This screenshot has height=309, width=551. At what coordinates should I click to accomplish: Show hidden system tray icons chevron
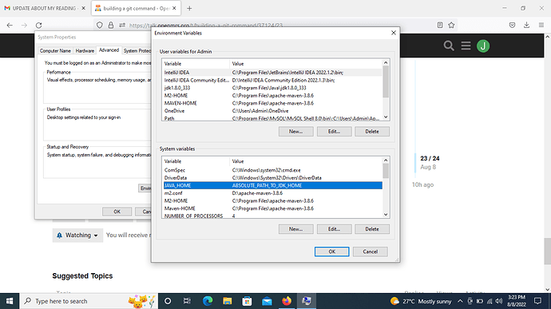pyautogui.click(x=460, y=301)
